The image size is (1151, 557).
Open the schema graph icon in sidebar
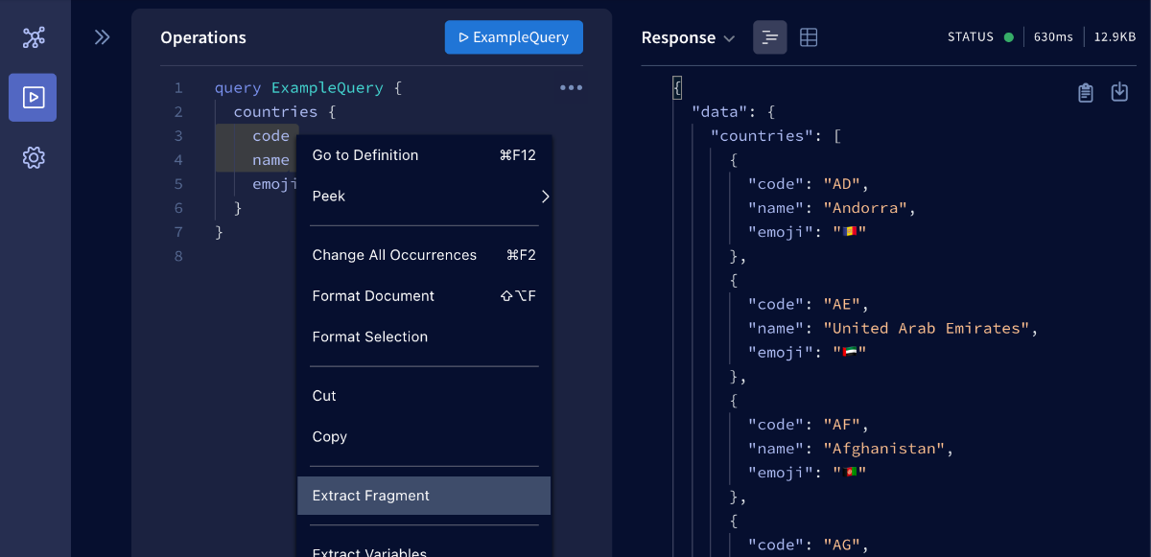pyautogui.click(x=34, y=38)
